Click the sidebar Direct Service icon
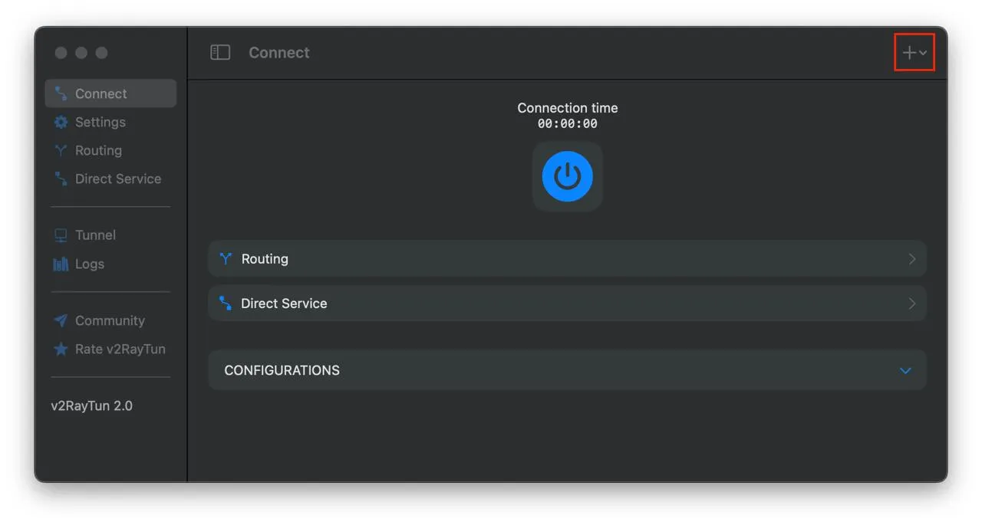The image size is (982, 525). click(61, 179)
